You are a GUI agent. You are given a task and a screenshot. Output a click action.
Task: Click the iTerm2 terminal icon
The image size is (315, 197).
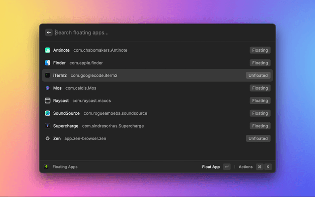(x=47, y=75)
